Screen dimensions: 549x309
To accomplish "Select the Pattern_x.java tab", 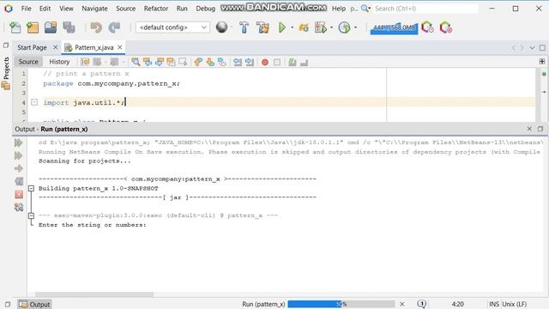I will point(94,47).
